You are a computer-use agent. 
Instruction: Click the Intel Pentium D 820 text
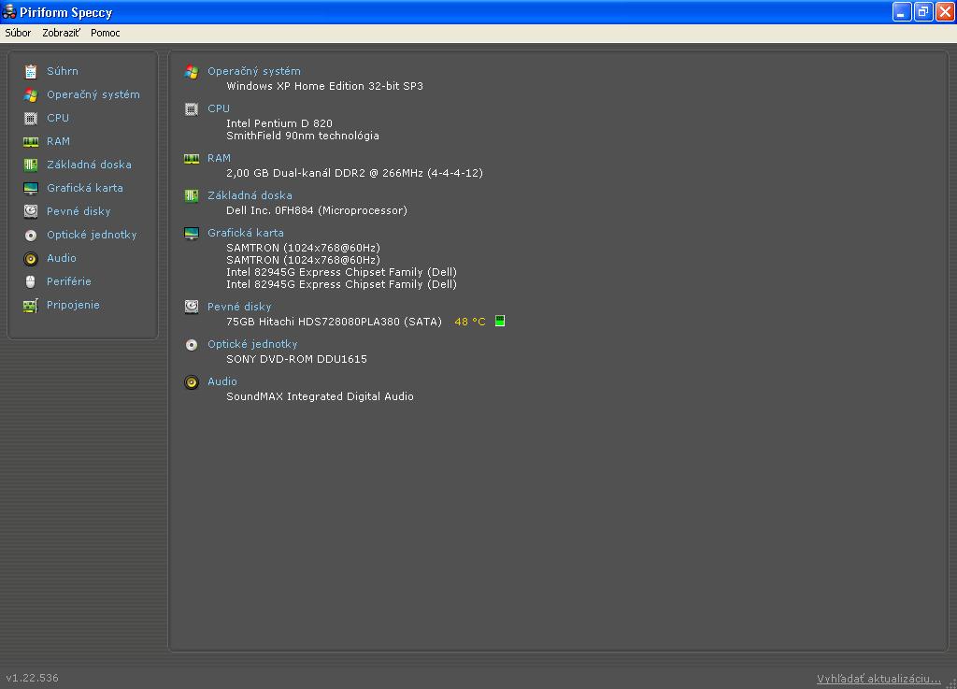point(279,123)
